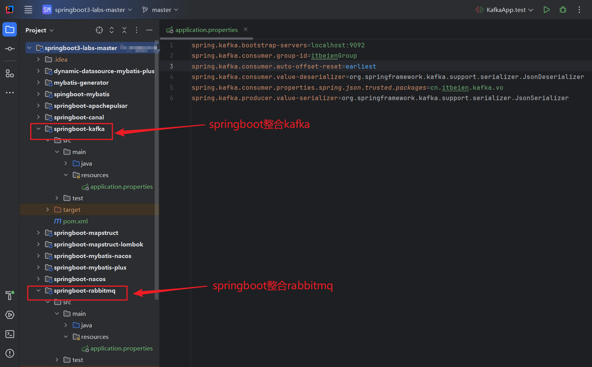Collapse the springboot-kafka module
The image size is (592, 367).
point(38,129)
